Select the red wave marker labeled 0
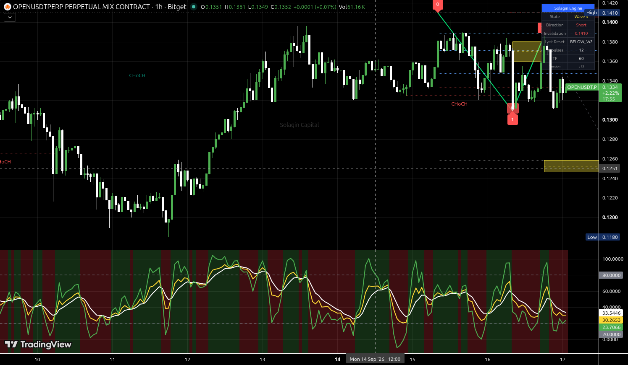The width and height of the screenshot is (628, 365). point(438,5)
